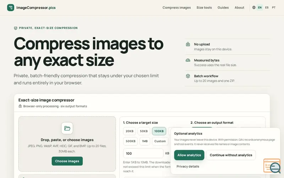This screenshot has height=178, width=284.
Task: Select the 100KB target size
Action: pos(159,131)
